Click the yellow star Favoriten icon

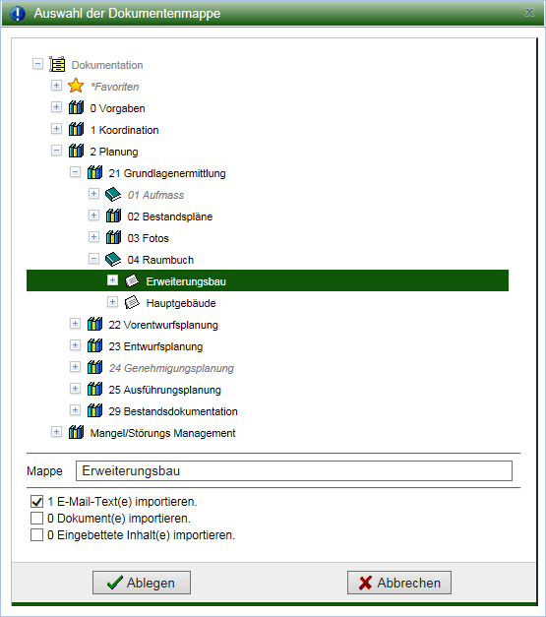tap(76, 86)
